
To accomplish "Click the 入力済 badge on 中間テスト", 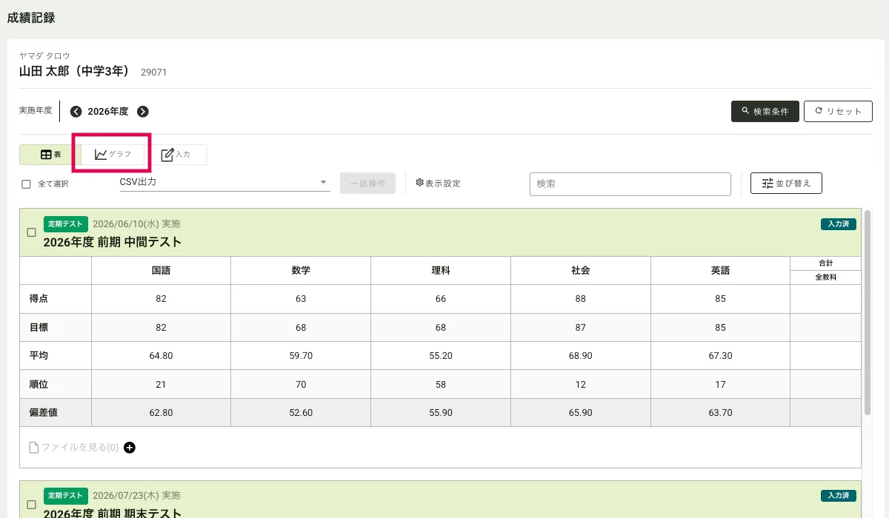I will click(838, 224).
